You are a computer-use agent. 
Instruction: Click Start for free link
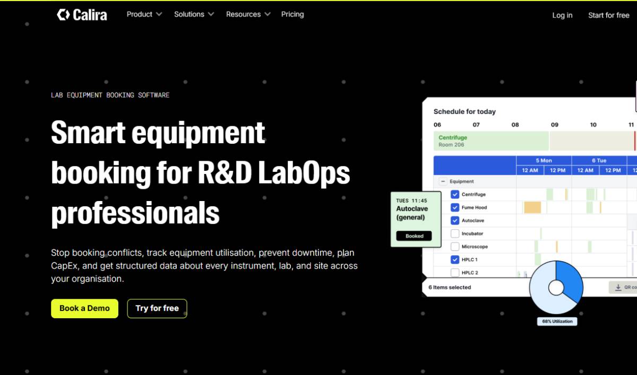[608, 15]
